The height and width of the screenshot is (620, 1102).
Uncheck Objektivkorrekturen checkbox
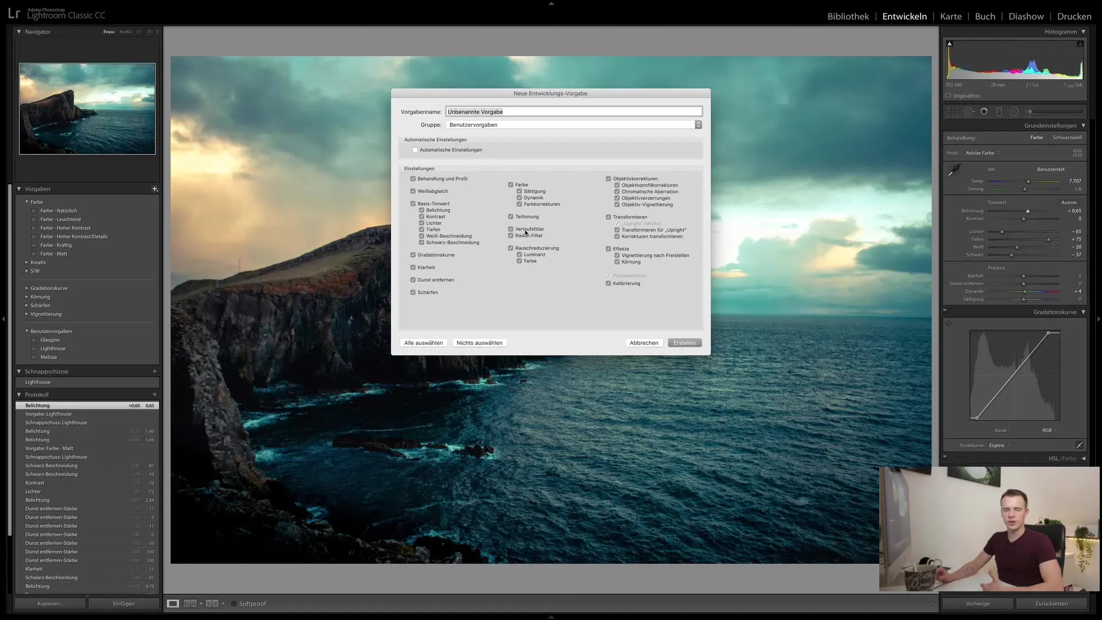tap(608, 179)
